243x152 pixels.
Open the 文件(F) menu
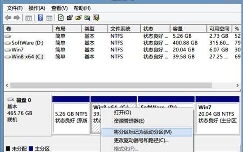tap(15, 8)
